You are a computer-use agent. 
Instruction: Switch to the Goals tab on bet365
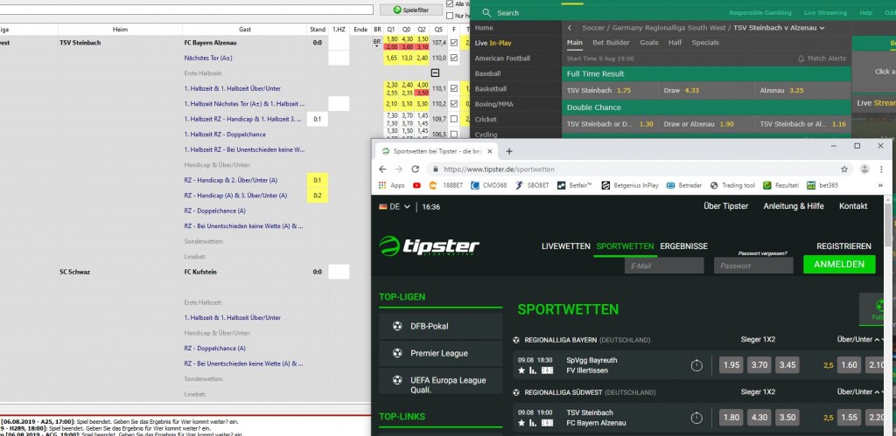click(648, 43)
